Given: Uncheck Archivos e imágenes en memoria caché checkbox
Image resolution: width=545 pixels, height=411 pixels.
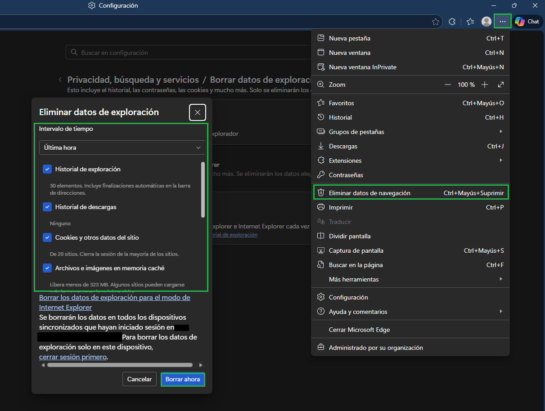Looking at the screenshot, I should [47, 268].
